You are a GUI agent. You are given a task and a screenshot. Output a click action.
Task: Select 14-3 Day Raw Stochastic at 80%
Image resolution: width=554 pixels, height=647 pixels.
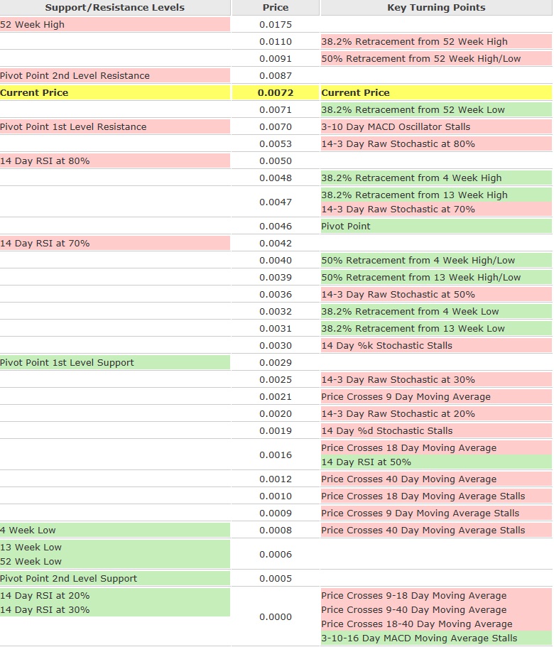point(436,144)
